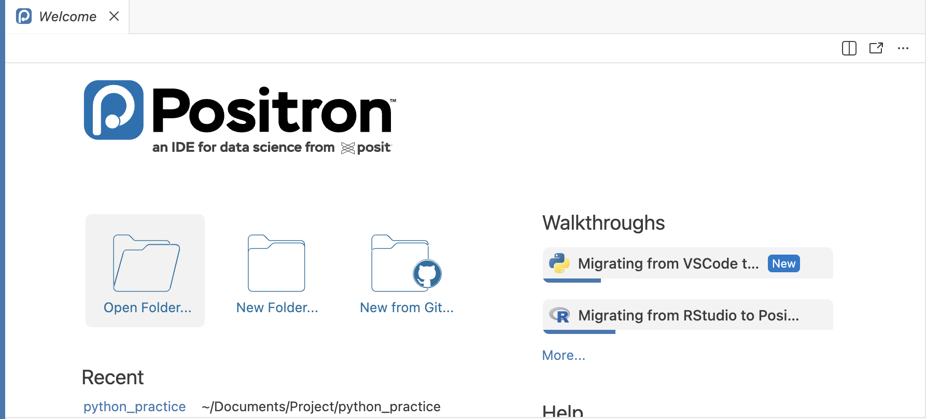
Task: Click the open folder icon
Action: tap(146, 263)
